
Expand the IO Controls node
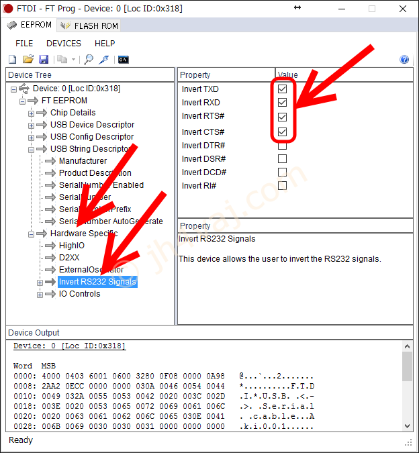tap(40, 295)
